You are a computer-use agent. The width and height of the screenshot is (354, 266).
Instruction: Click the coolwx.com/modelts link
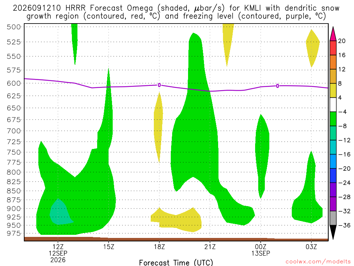click(x=318, y=262)
